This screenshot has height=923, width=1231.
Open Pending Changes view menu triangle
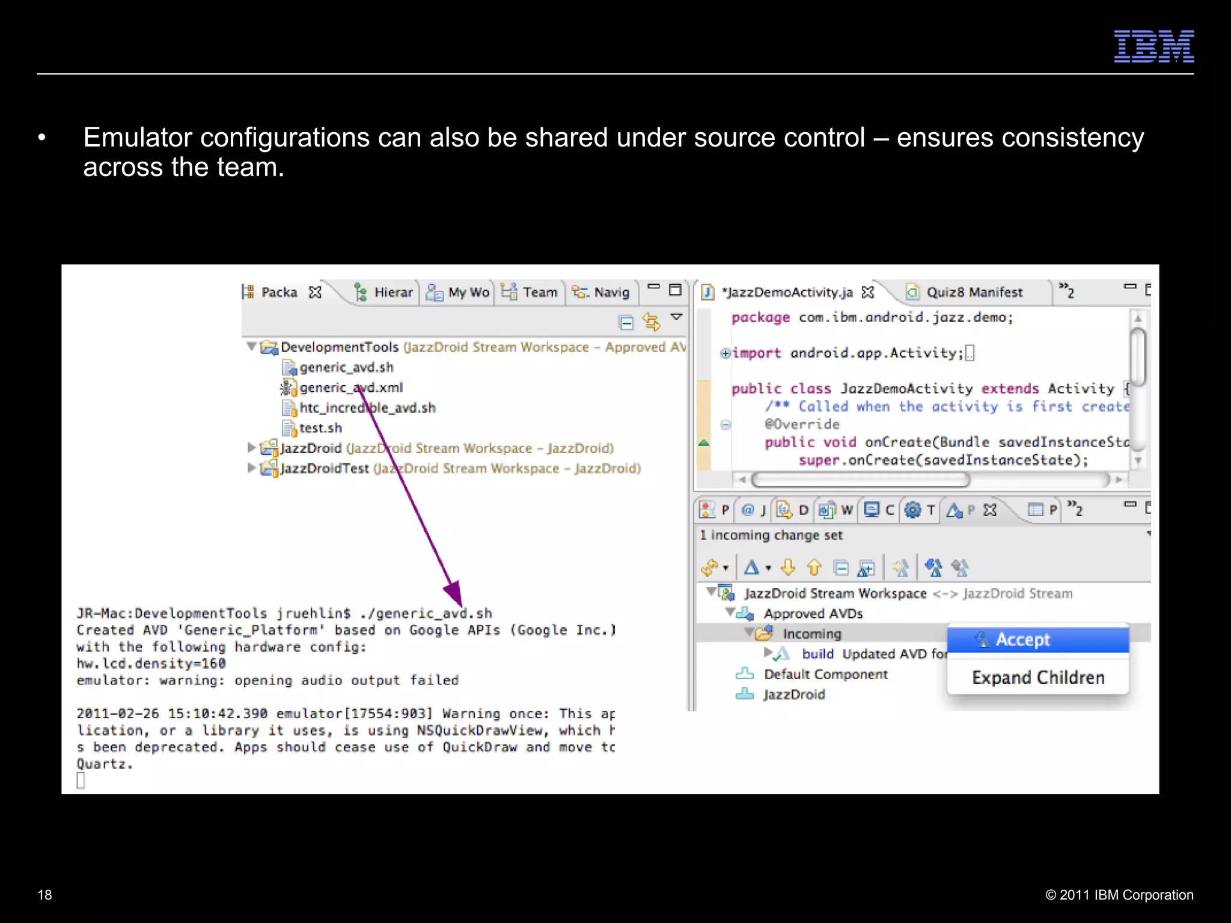[1148, 534]
